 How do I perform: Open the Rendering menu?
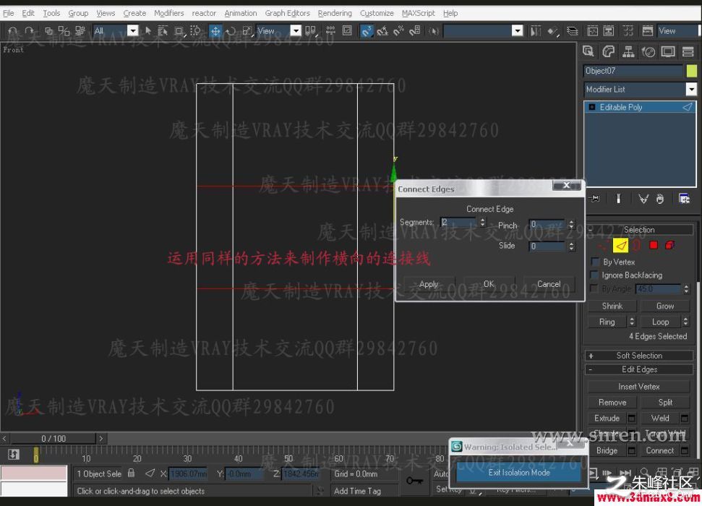tap(335, 13)
